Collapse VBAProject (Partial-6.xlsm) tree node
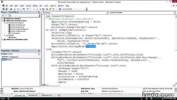 (x=2, y=21)
